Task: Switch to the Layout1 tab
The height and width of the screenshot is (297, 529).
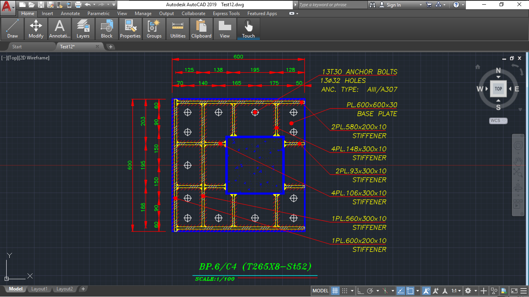Action: click(40, 289)
